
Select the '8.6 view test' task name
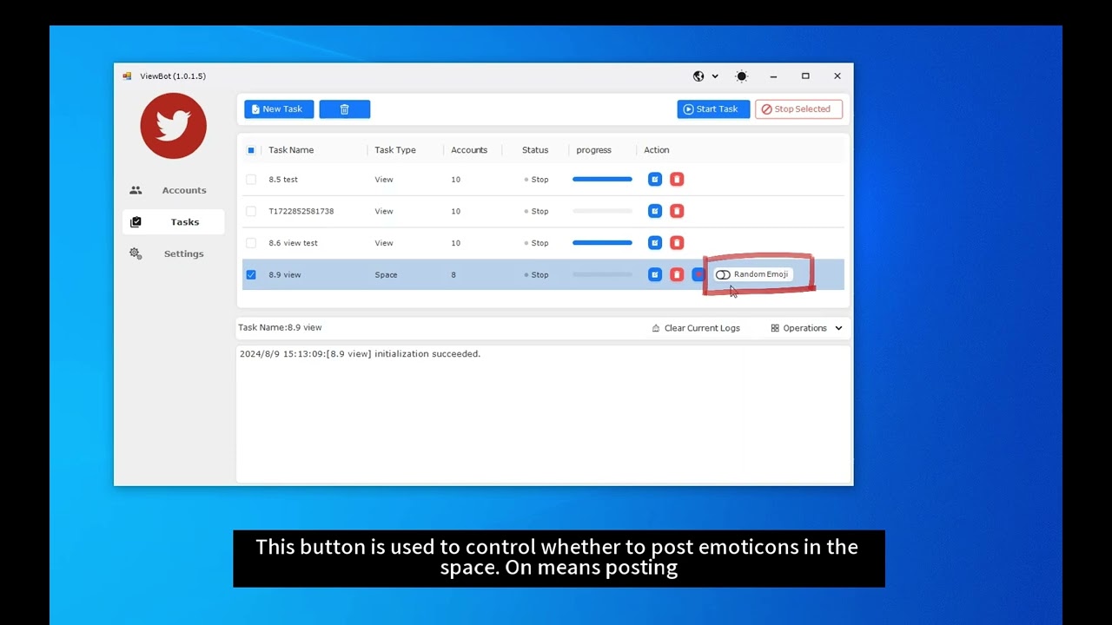(x=293, y=243)
